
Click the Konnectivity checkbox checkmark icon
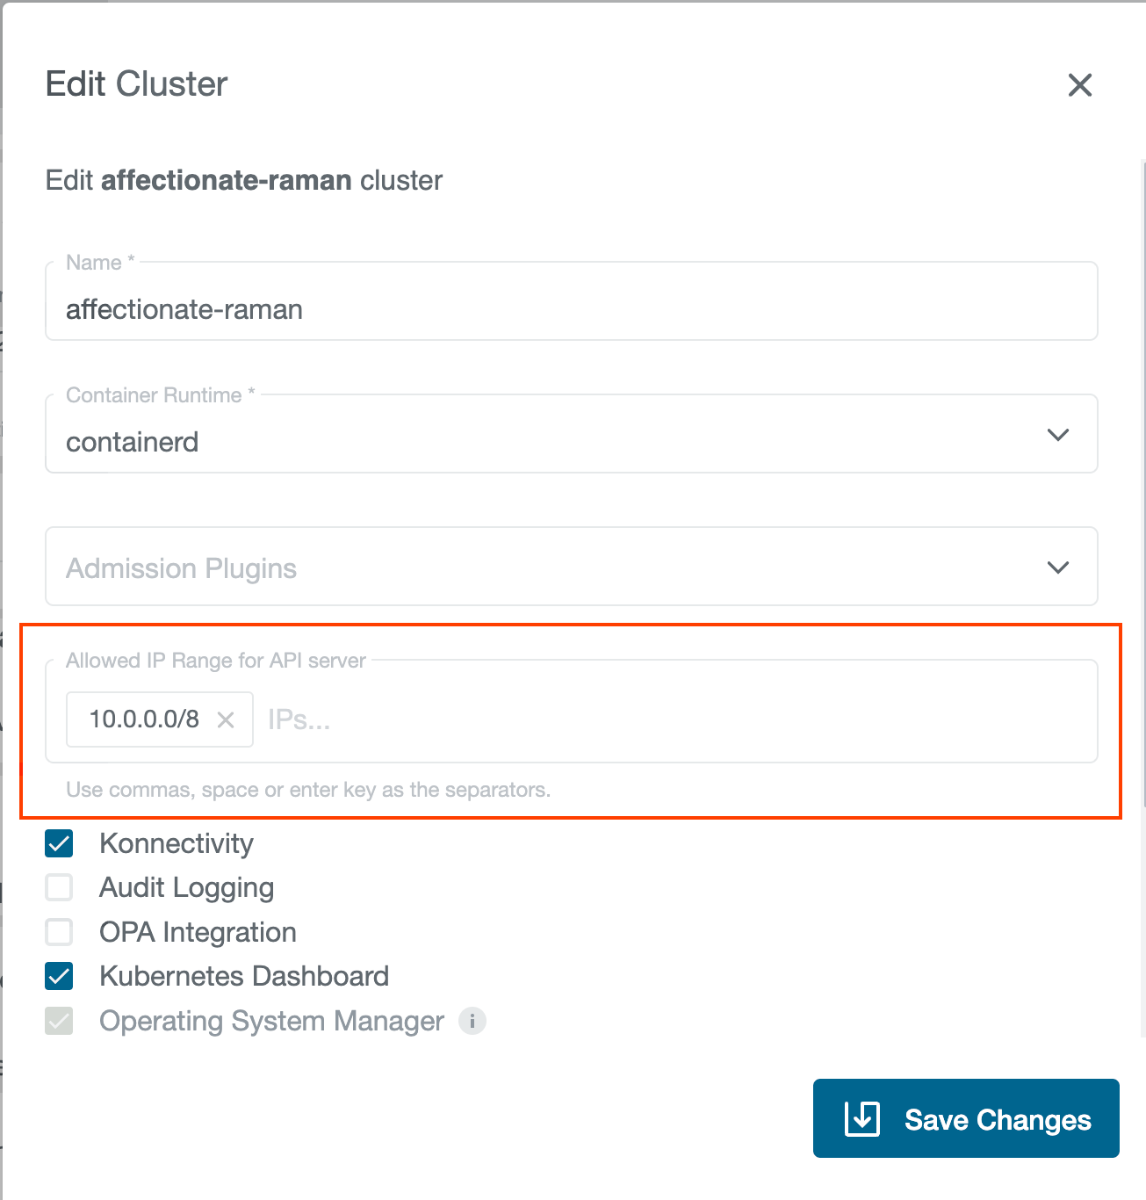tap(58, 843)
